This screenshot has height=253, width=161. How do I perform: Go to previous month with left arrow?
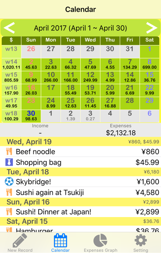9,28
